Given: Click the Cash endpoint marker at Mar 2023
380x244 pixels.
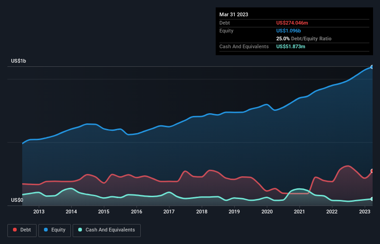Looking at the screenshot, I should coord(372,199).
